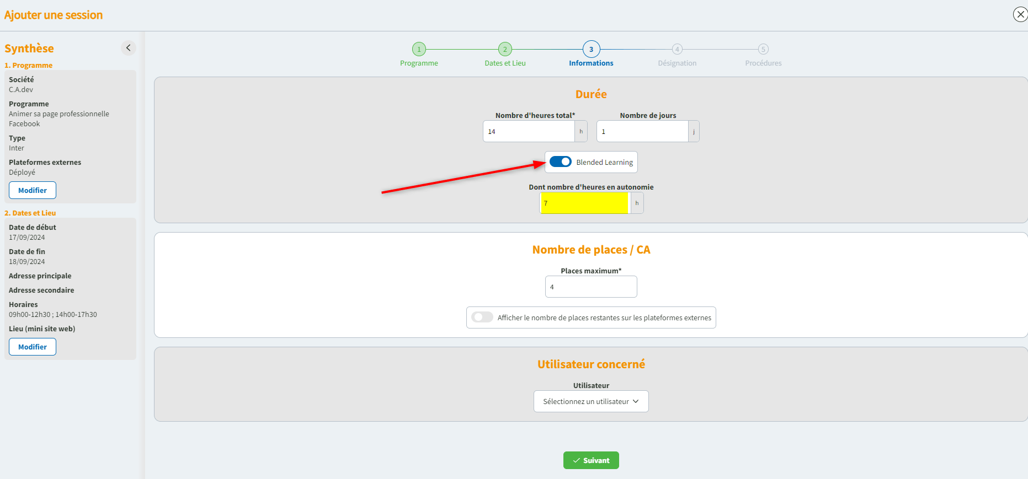
Task: Collapse the Synthèse sidebar panel
Action: click(x=128, y=48)
